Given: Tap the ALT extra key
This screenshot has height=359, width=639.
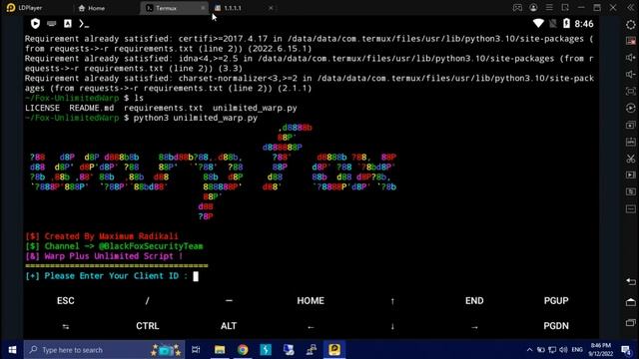Looking at the screenshot, I should click(229, 326).
